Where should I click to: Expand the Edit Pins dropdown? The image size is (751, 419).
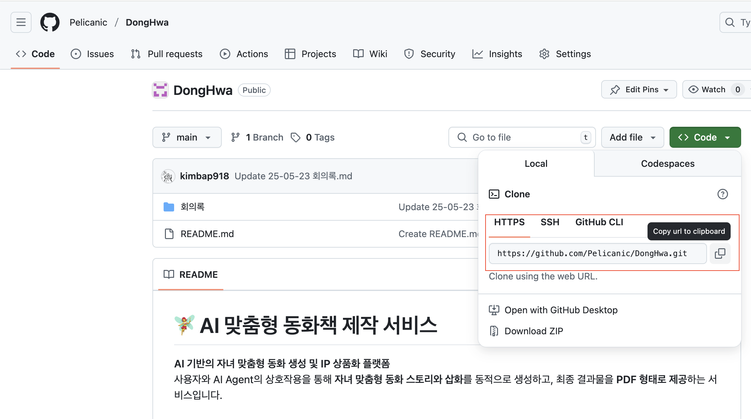639,89
